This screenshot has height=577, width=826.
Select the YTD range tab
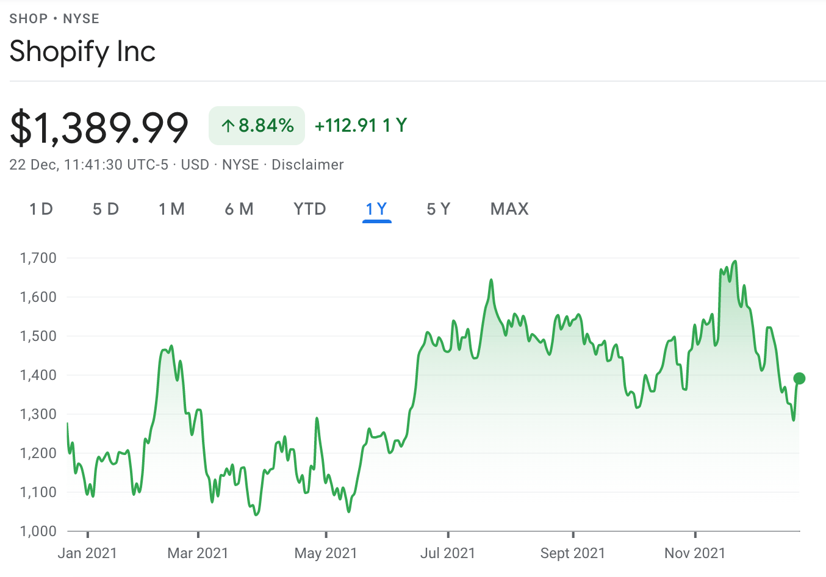(310, 209)
